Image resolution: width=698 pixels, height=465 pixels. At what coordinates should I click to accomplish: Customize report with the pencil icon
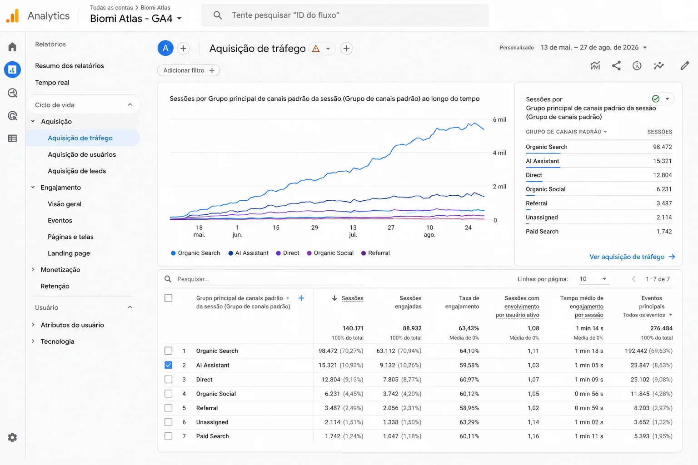tap(685, 66)
